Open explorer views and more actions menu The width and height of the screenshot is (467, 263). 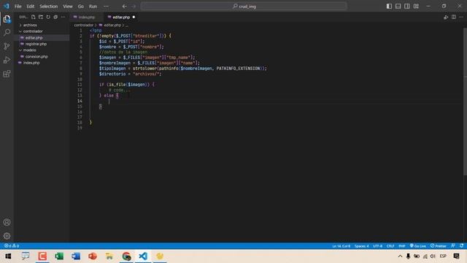pyautogui.click(x=63, y=17)
